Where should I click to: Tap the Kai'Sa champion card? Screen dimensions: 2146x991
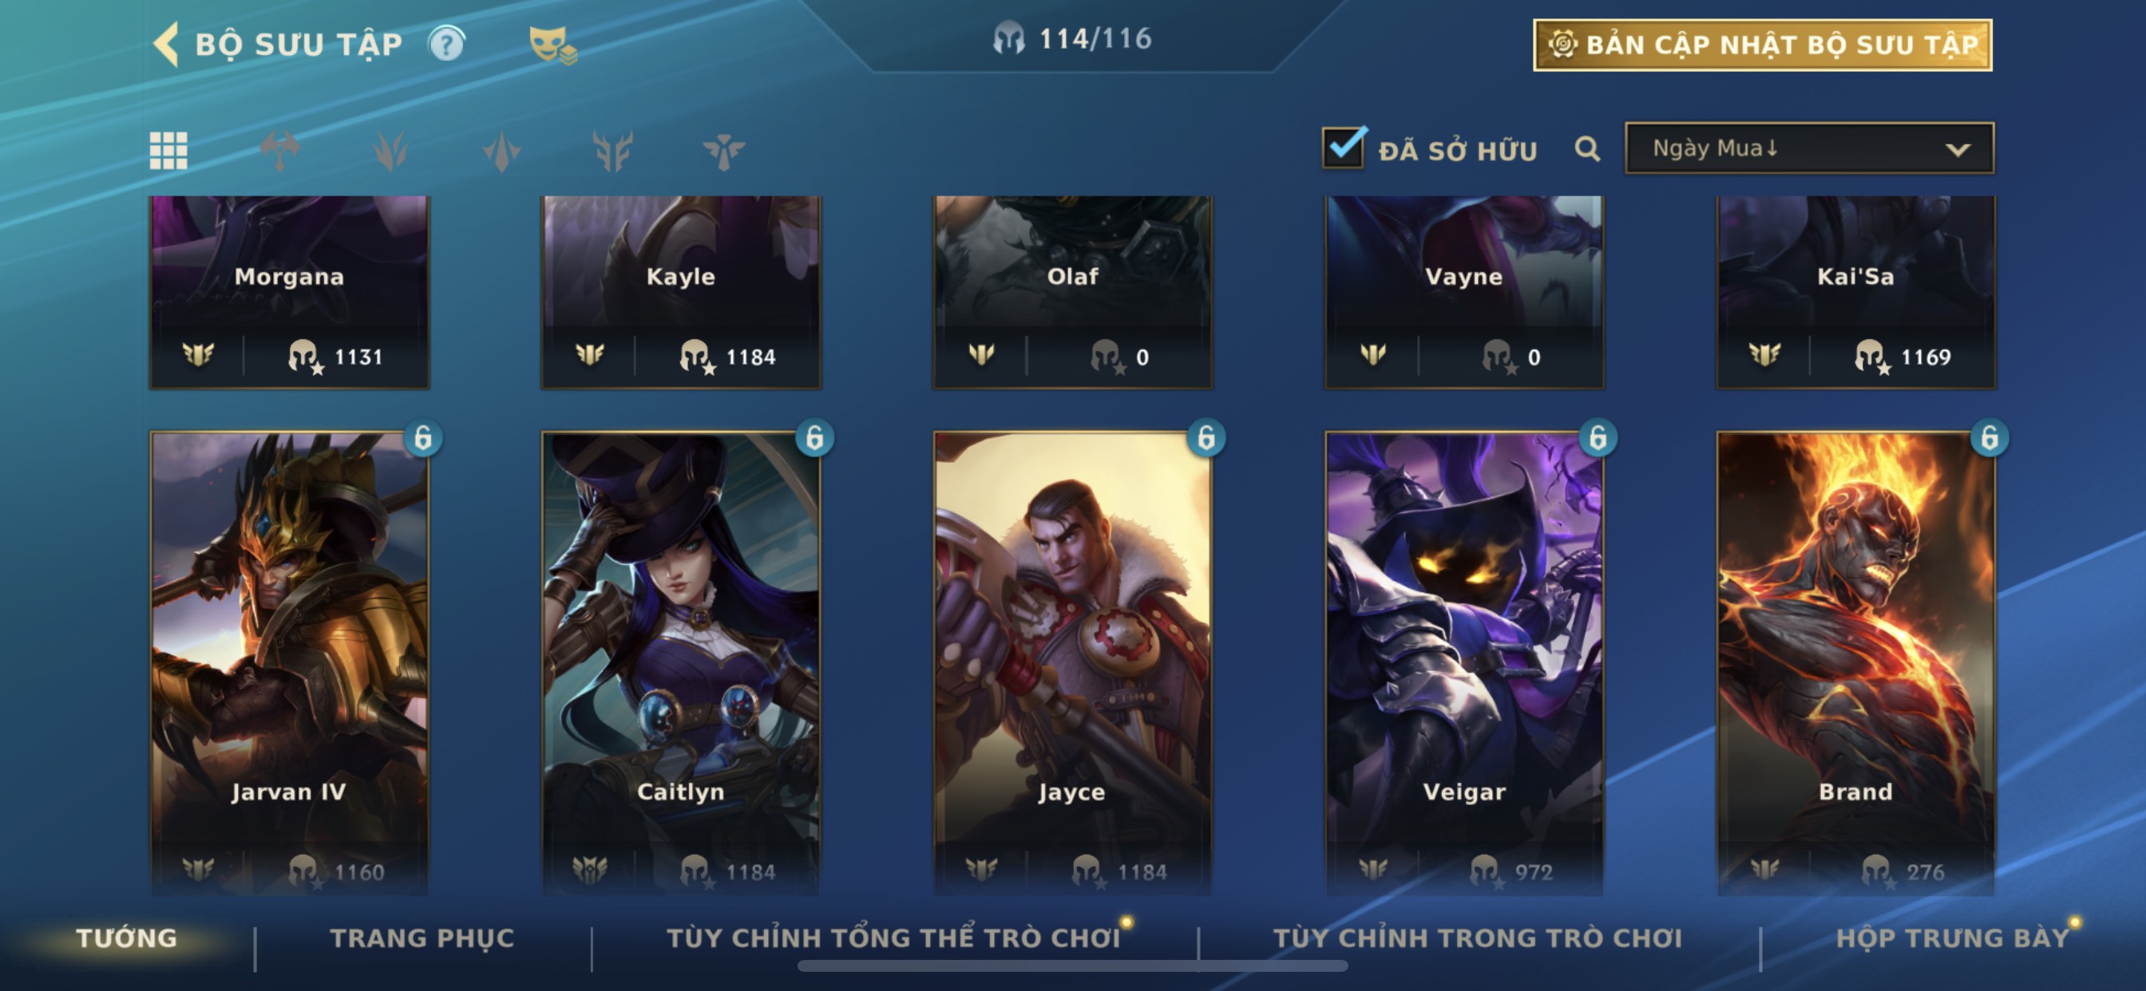pos(1856,292)
